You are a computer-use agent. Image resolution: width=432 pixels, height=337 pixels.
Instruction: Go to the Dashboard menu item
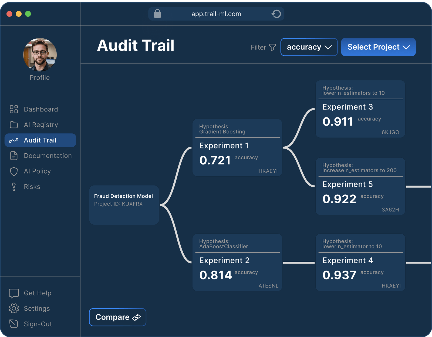coord(40,109)
